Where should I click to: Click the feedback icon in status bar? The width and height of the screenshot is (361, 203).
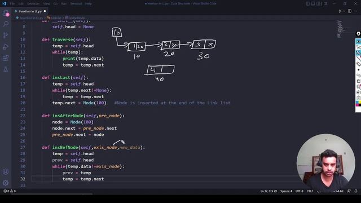pyautogui.click(x=349, y=191)
